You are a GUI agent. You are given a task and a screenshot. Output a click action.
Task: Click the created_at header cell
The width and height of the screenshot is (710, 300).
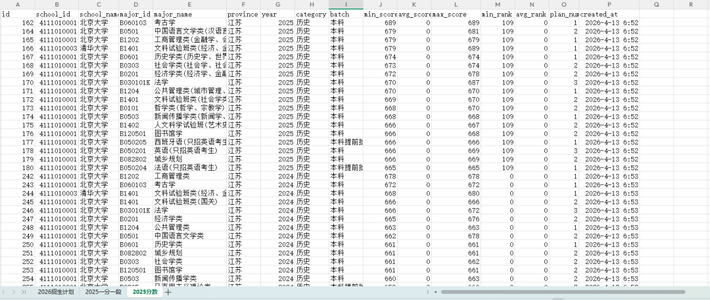click(x=609, y=14)
